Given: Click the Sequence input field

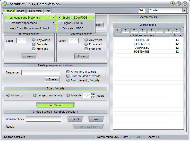Looking at the screenshot, I should click(41, 72).
